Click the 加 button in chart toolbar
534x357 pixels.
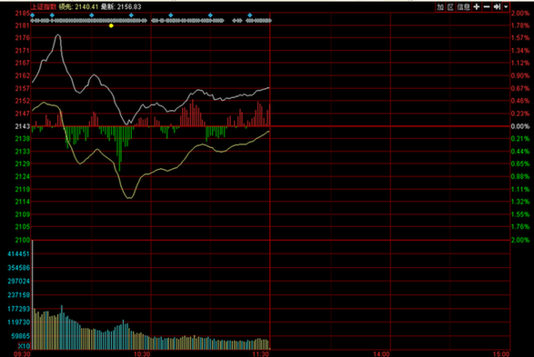point(440,6)
